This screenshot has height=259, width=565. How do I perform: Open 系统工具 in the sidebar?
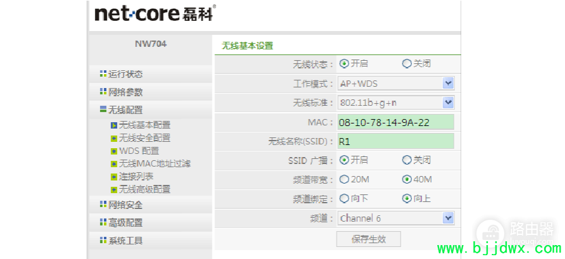125,241
